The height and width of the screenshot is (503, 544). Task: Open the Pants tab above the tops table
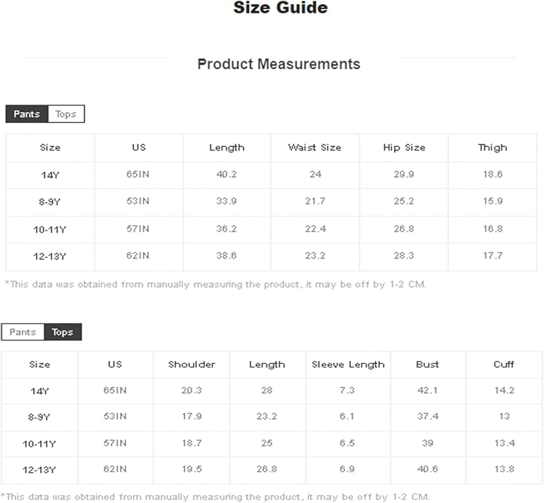[x=22, y=332]
